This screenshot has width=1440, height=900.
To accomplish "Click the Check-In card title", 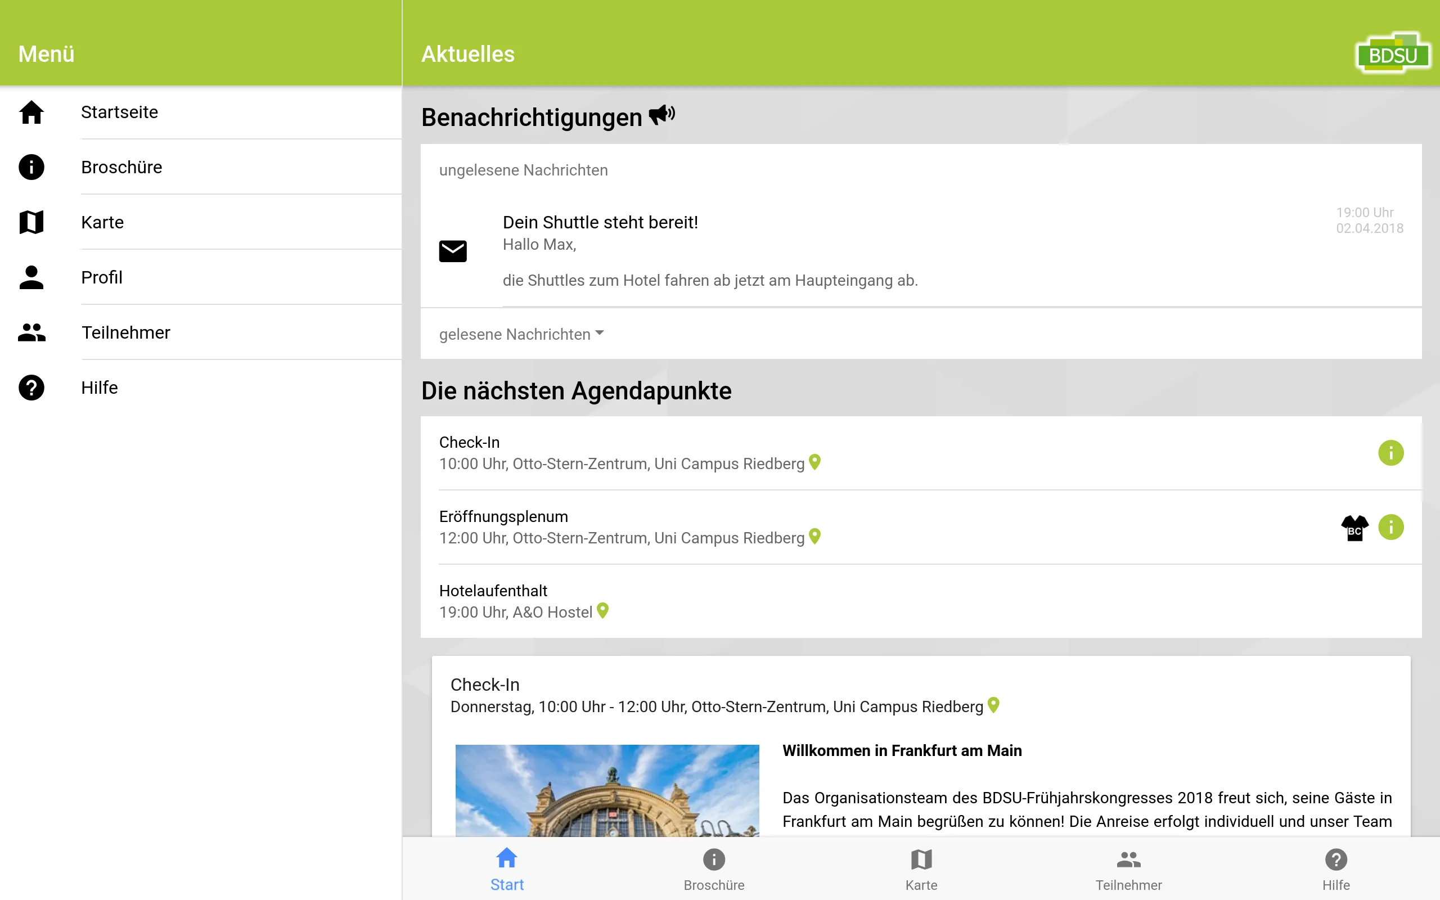I will pos(485,685).
